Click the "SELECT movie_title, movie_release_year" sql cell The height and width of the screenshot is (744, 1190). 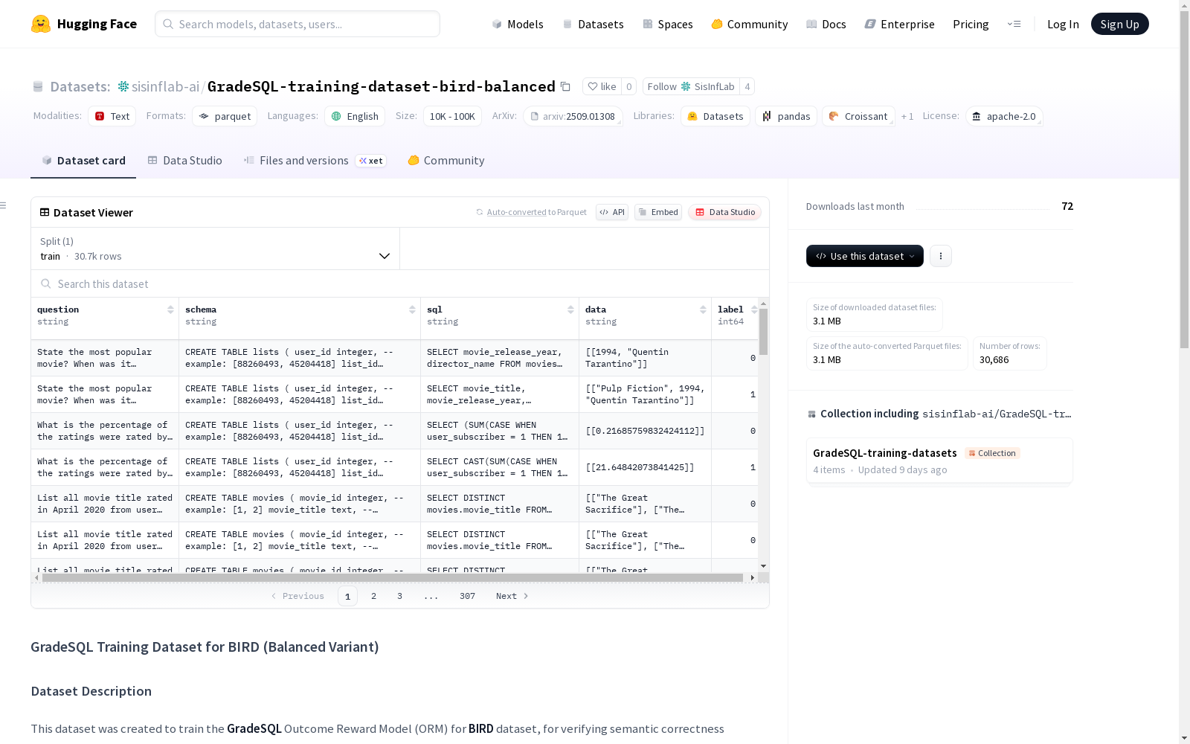(500, 394)
